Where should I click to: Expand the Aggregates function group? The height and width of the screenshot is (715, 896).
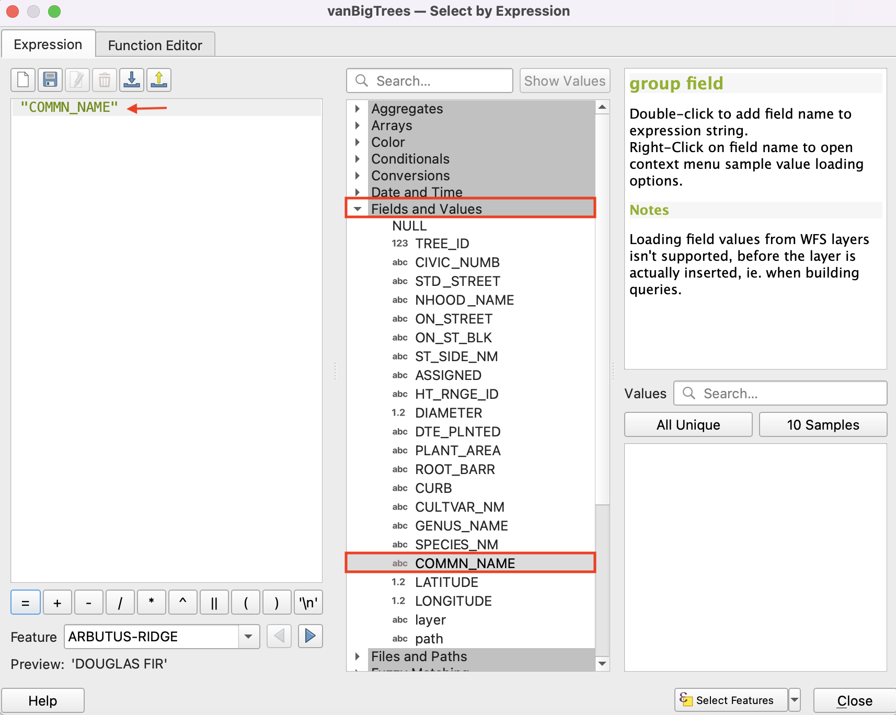click(x=358, y=109)
